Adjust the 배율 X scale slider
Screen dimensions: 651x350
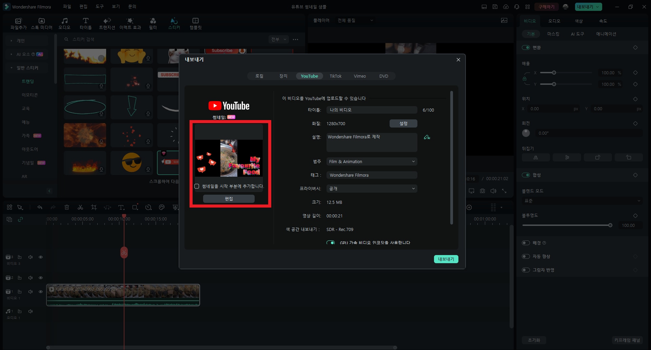554,73
